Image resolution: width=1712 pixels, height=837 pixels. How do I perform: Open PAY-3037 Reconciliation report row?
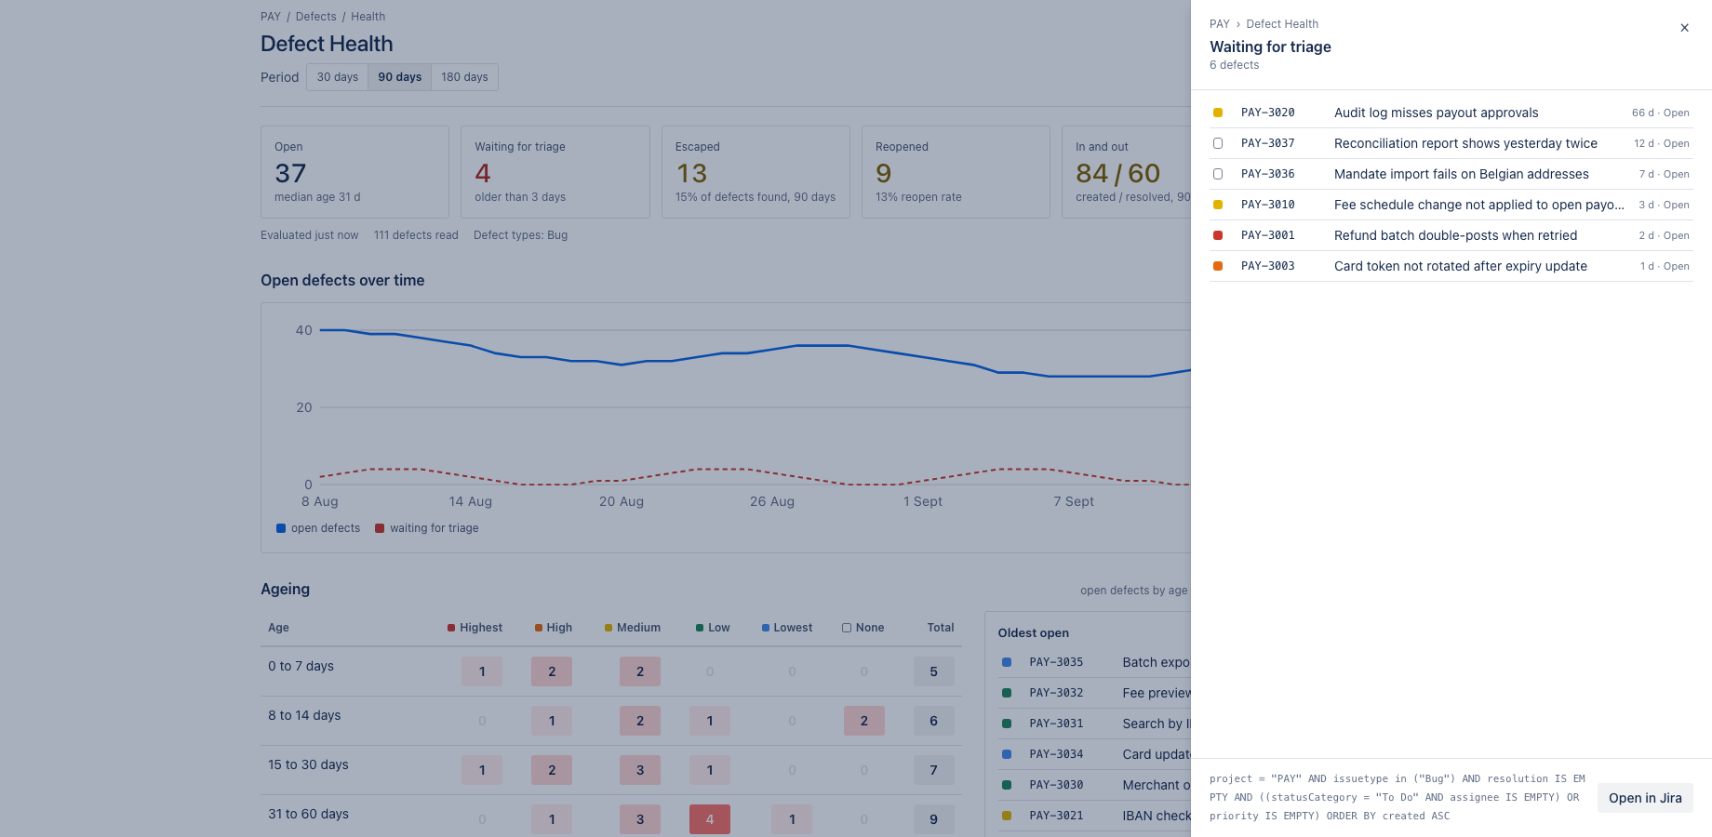1451,143
